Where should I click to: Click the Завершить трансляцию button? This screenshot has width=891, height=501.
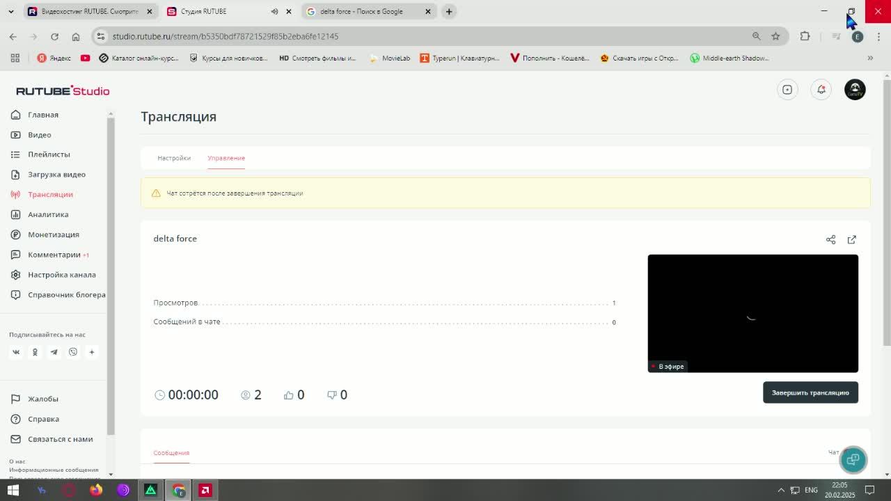tap(810, 392)
